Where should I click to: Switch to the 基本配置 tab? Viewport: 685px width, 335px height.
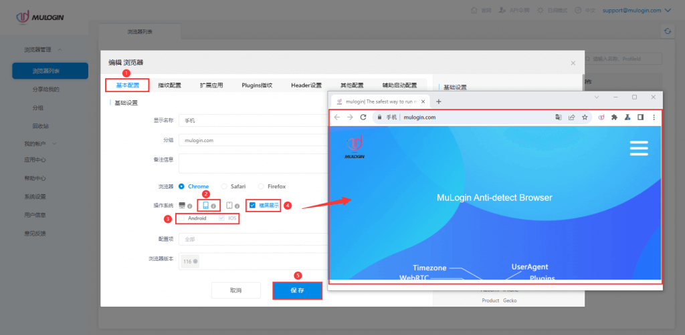pyautogui.click(x=128, y=85)
